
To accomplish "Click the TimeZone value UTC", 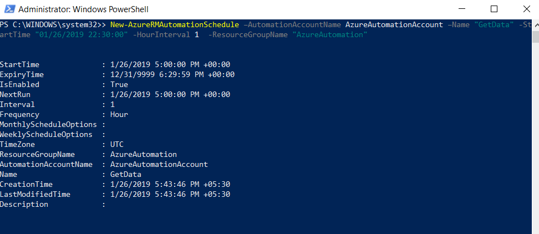I will click(117, 144).
